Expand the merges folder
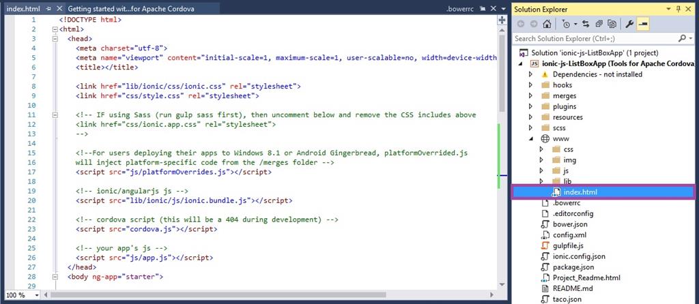Image resolution: width=699 pixels, height=304 pixels. point(530,95)
